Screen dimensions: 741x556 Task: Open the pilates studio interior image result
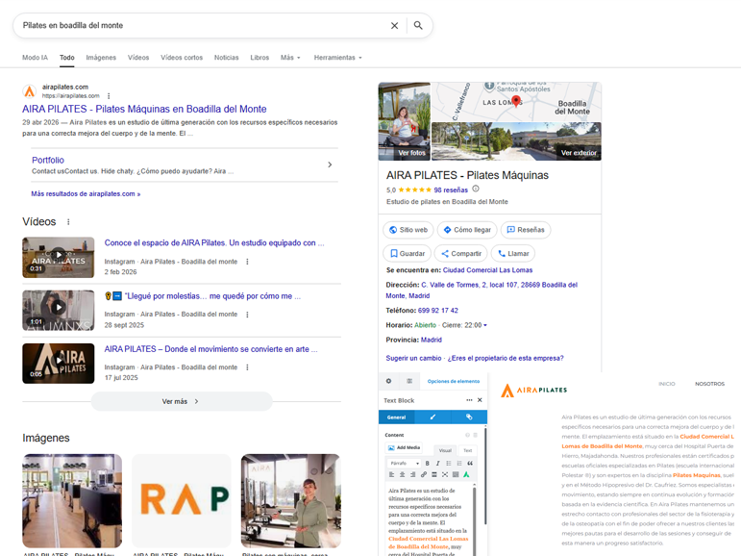click(72, 500)
